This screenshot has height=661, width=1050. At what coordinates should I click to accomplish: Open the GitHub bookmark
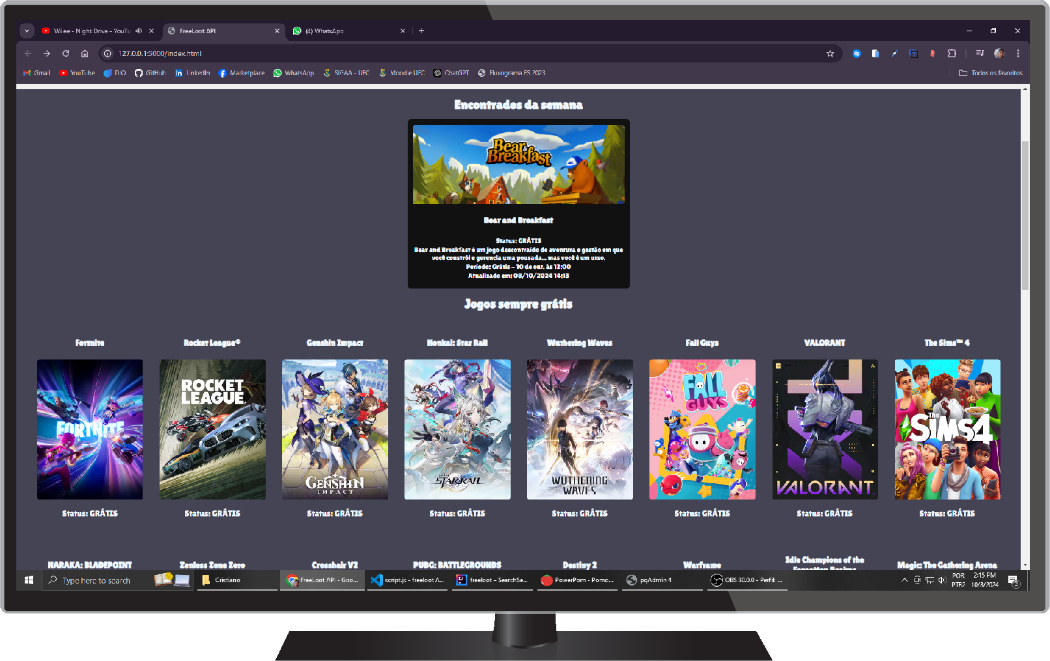pos(150,73)
